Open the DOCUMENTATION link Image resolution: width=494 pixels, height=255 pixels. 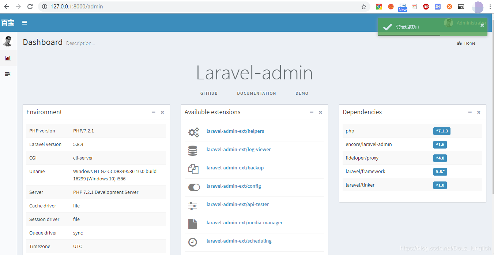256,93
